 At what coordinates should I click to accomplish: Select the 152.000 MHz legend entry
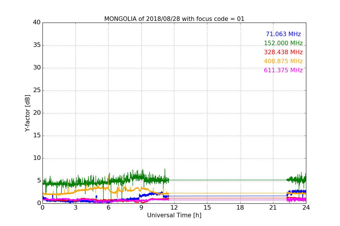click(283, 43)
